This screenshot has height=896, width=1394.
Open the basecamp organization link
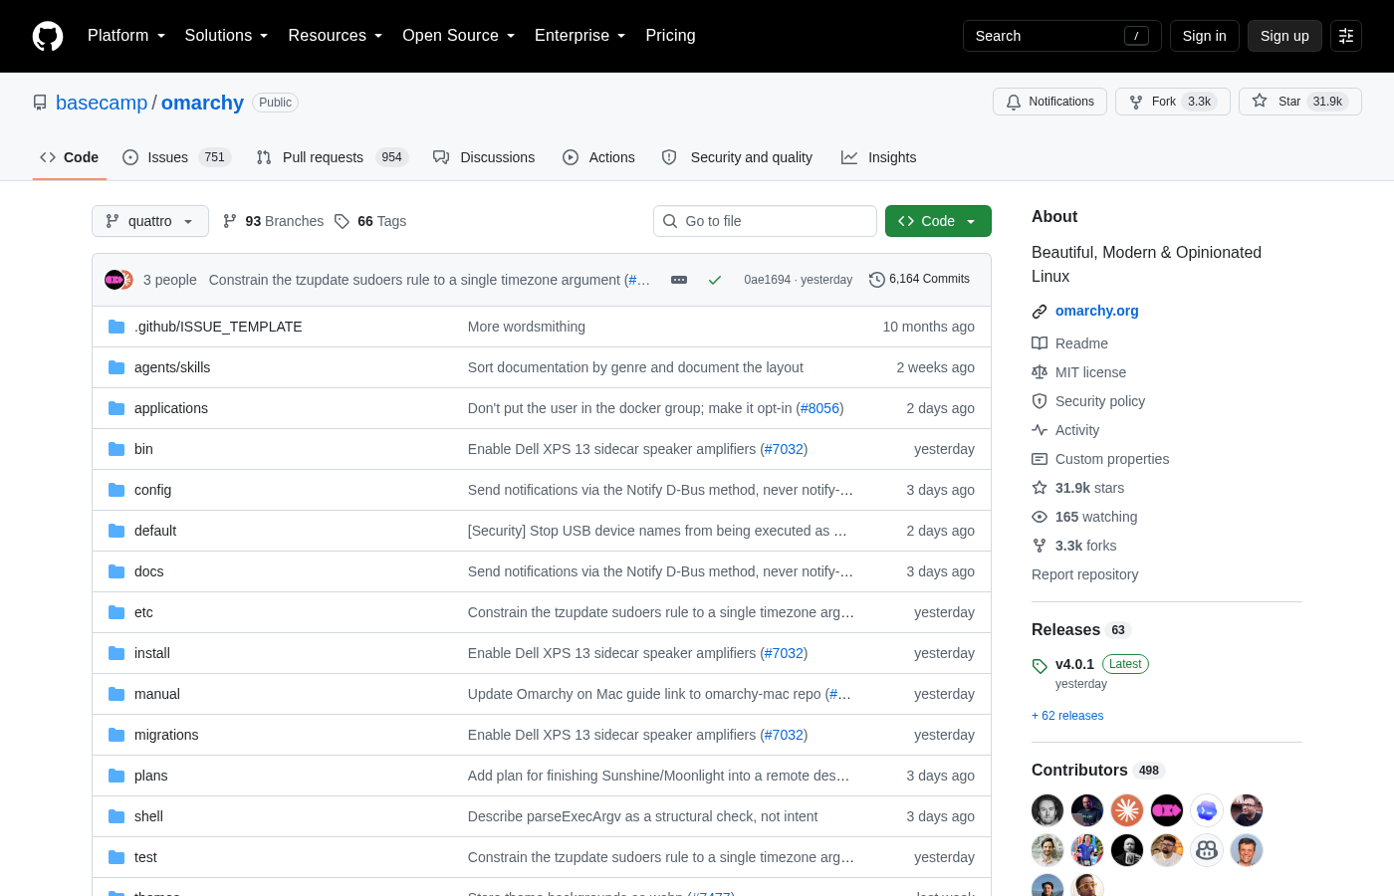(x=102, y=103)
